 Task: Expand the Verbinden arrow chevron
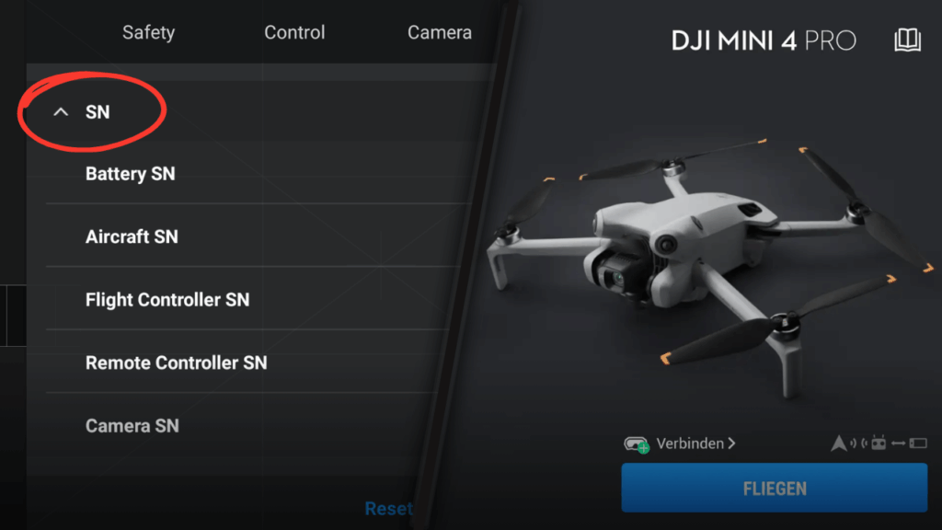[731, 444]
